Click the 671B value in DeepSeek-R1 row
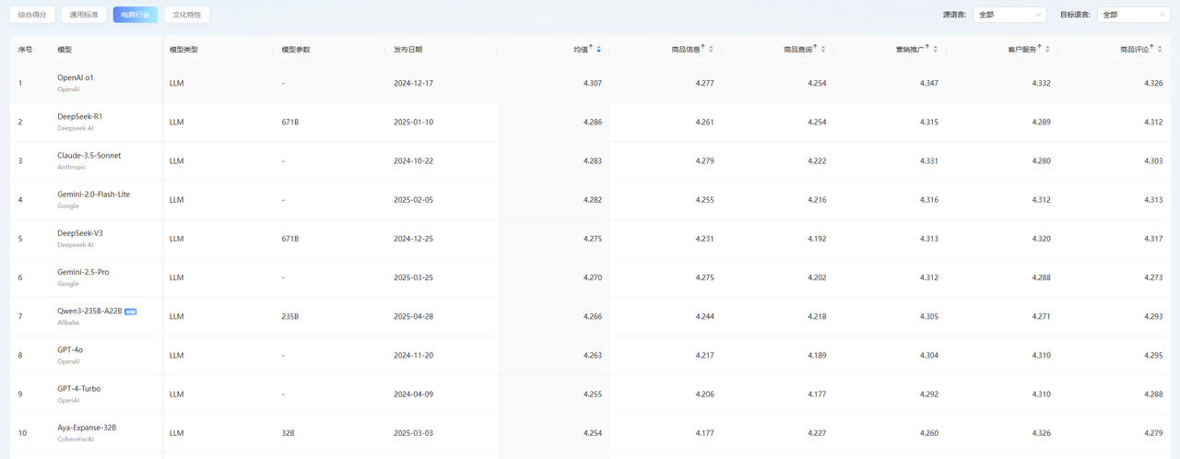Screen dimensions: 1180x459 [290, 122]
